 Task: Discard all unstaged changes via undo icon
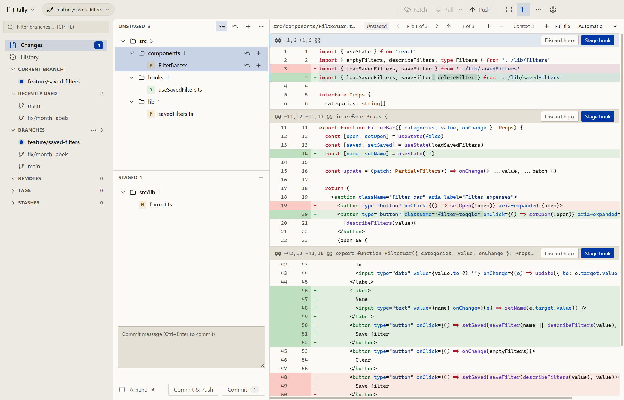[235, 26]
